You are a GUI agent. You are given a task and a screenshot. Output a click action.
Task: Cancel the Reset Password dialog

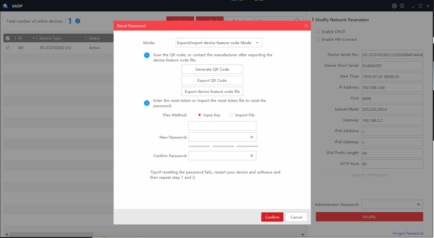coord(296,217)
